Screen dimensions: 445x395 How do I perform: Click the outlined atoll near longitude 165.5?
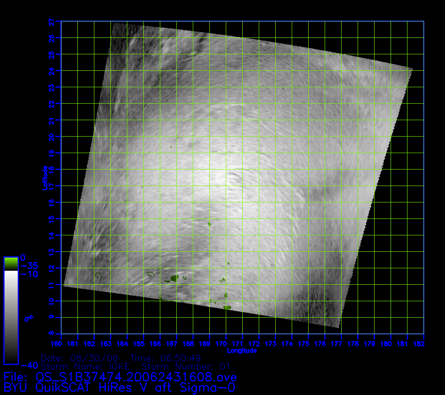pos(150,273)
